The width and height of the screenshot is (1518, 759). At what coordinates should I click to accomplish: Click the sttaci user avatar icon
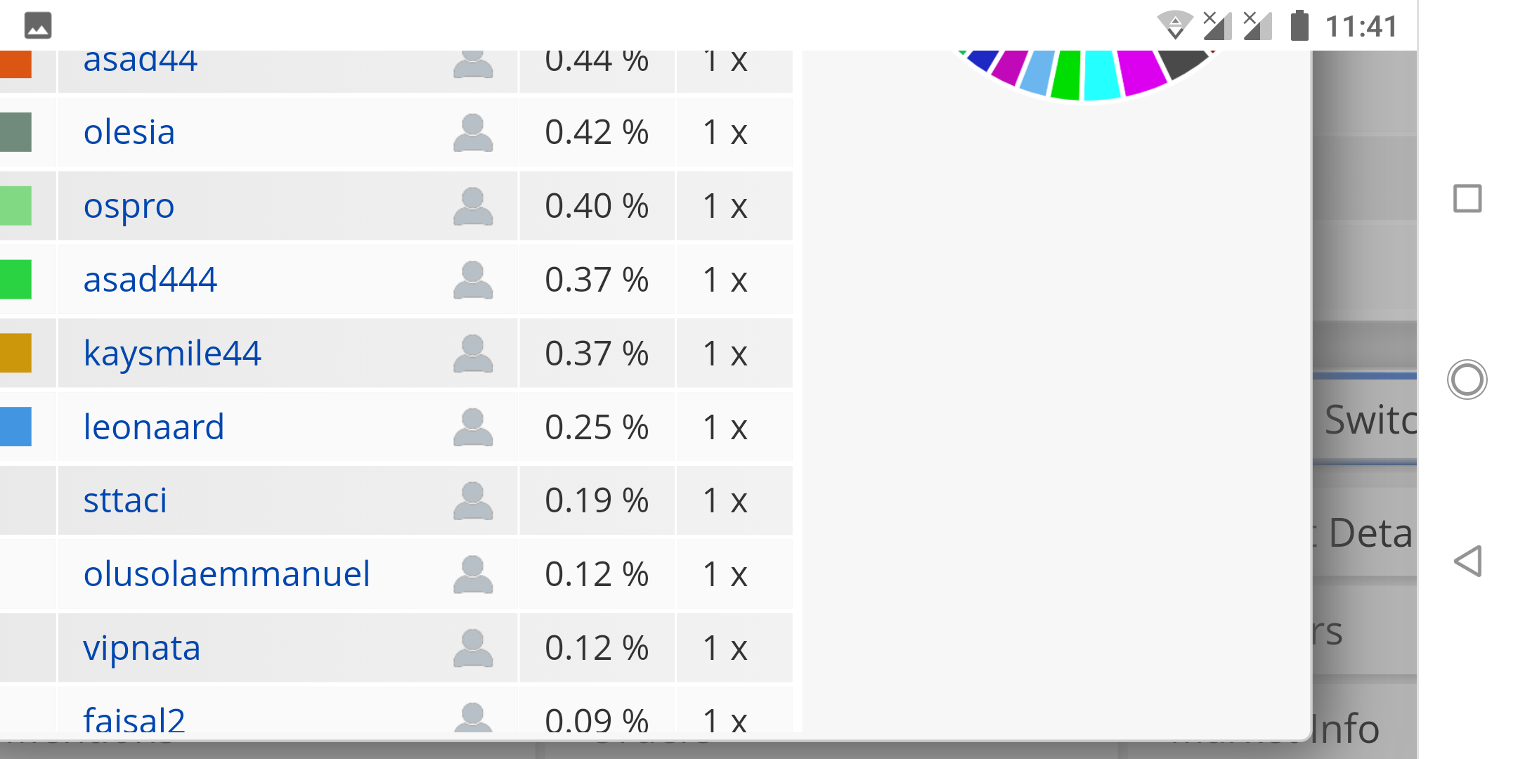pos(473,501)
